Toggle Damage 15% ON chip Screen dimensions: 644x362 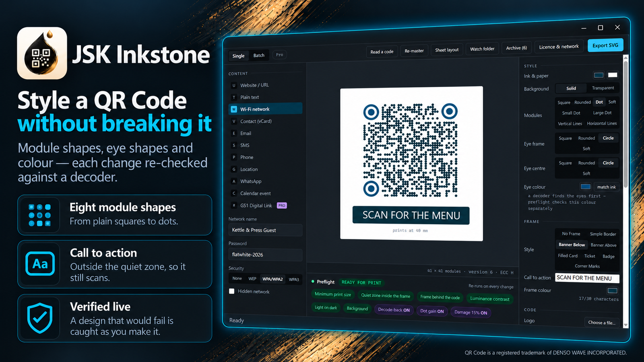471,312
